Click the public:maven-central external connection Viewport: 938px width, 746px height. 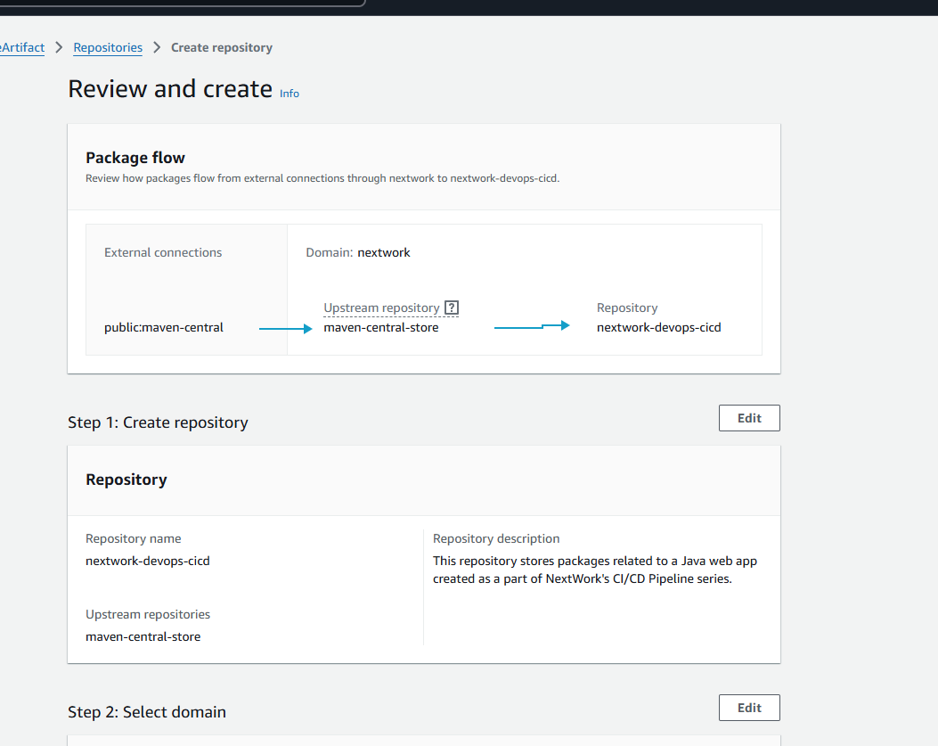pyautogui.click(x=163, y=327)
